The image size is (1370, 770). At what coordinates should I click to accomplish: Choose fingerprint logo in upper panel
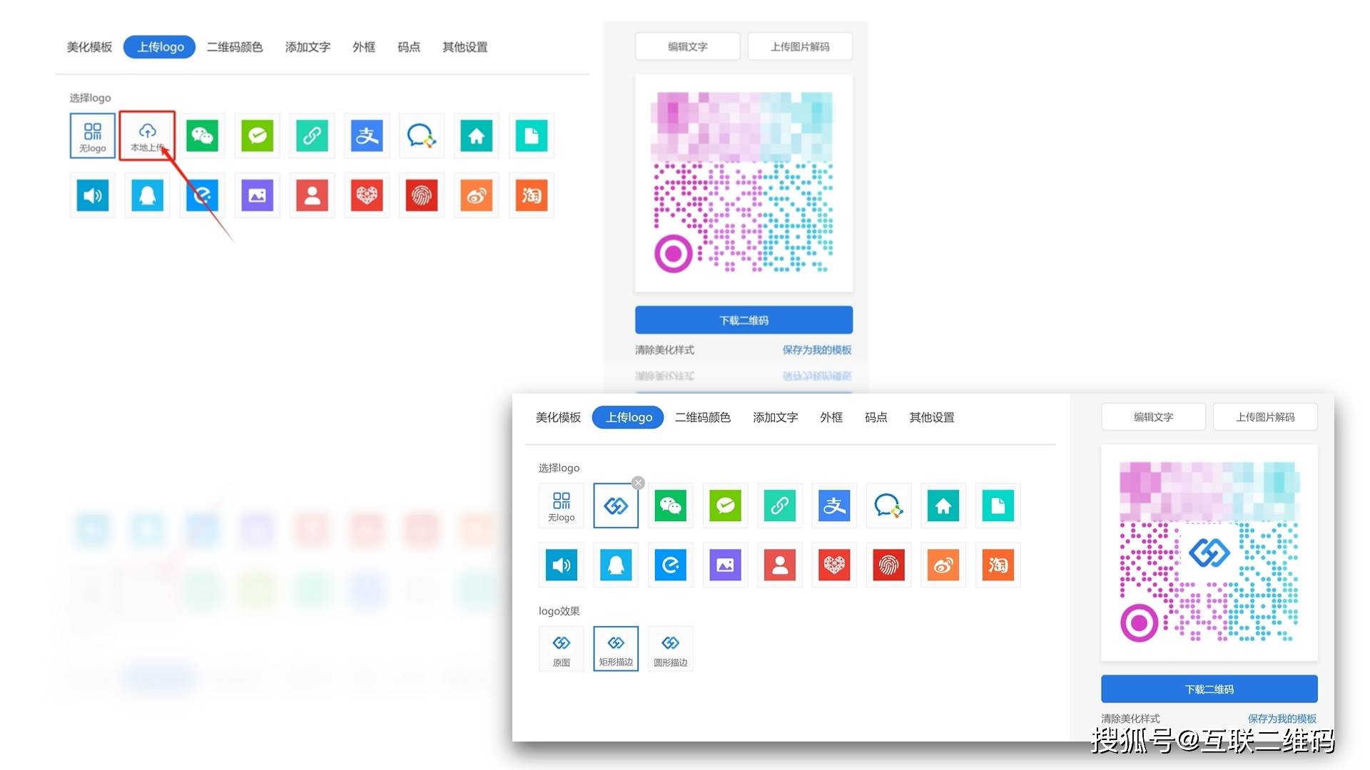click(x=422, y=195)
